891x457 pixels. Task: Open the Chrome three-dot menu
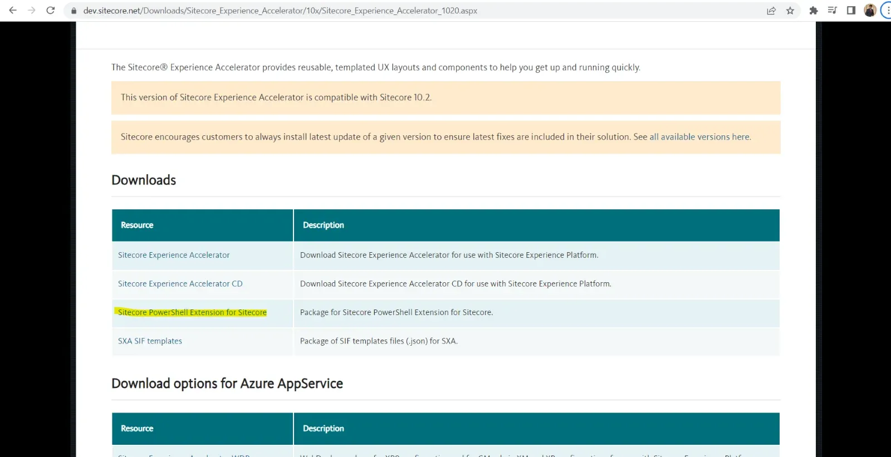pyautogui.click(x=887, y=11)
